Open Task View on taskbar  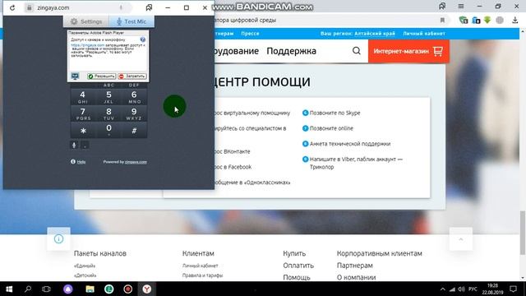point(46,289)
